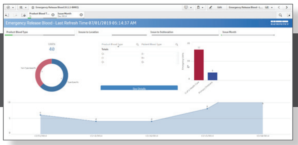Step forward in selections icon

tap(16, 15)
